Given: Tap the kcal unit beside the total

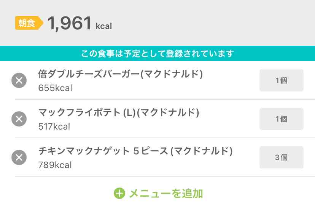Looking at the screenshot, I should tap(103, 26).
